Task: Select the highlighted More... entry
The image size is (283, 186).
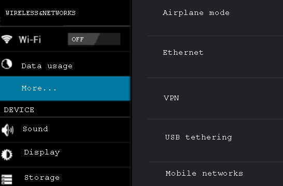Action: pos(65,88)
